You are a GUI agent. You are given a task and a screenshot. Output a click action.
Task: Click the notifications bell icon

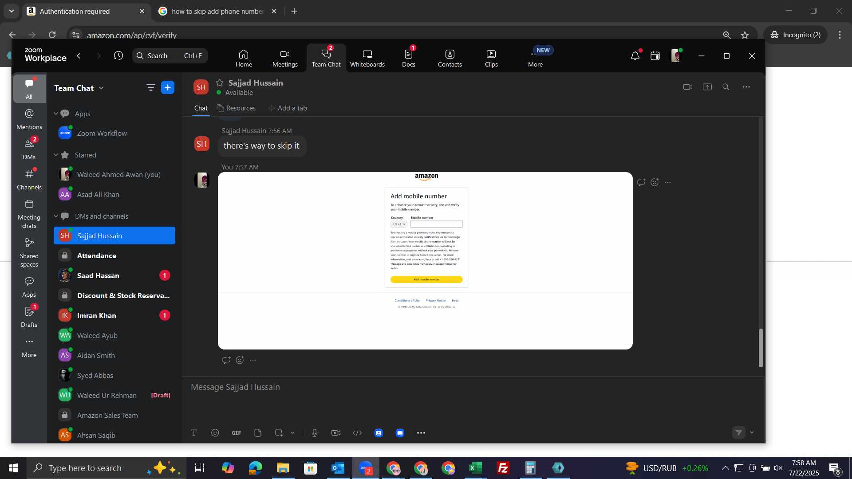click(635, 56)
